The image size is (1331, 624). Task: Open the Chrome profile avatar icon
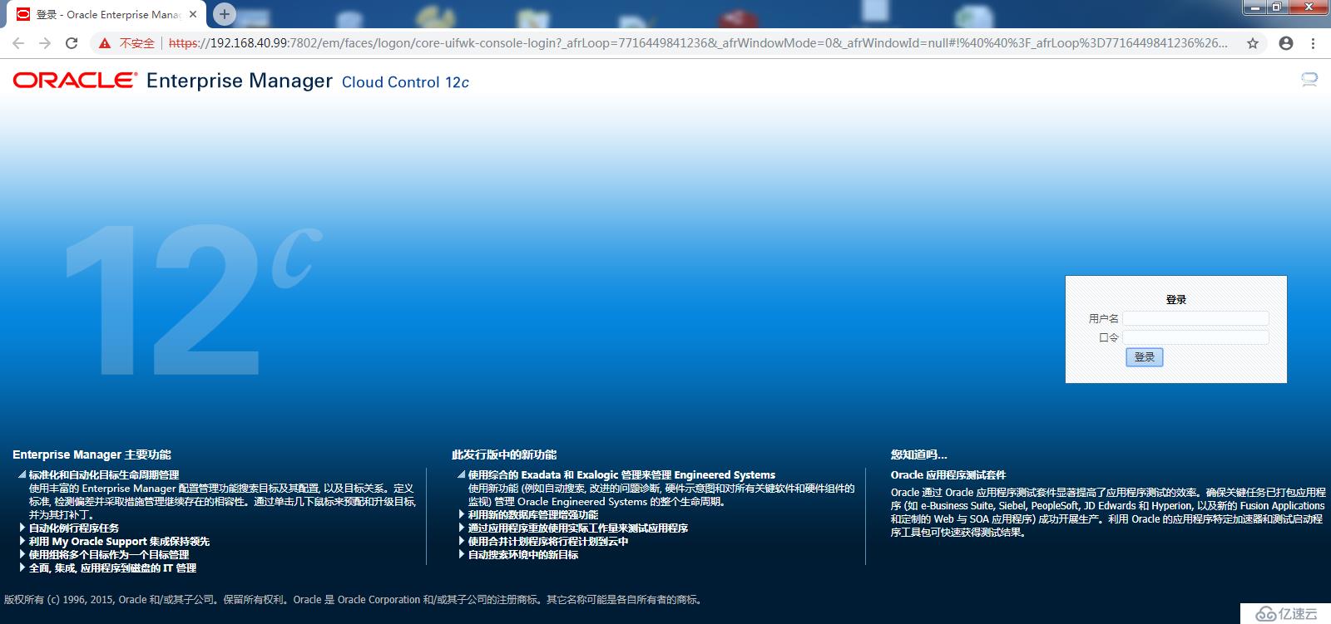tap(1286, 43)
